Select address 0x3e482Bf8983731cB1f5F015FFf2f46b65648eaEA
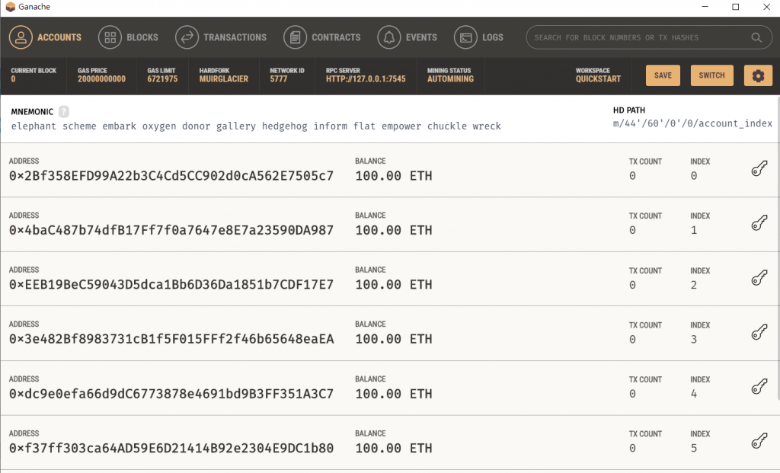 point(171,339)
